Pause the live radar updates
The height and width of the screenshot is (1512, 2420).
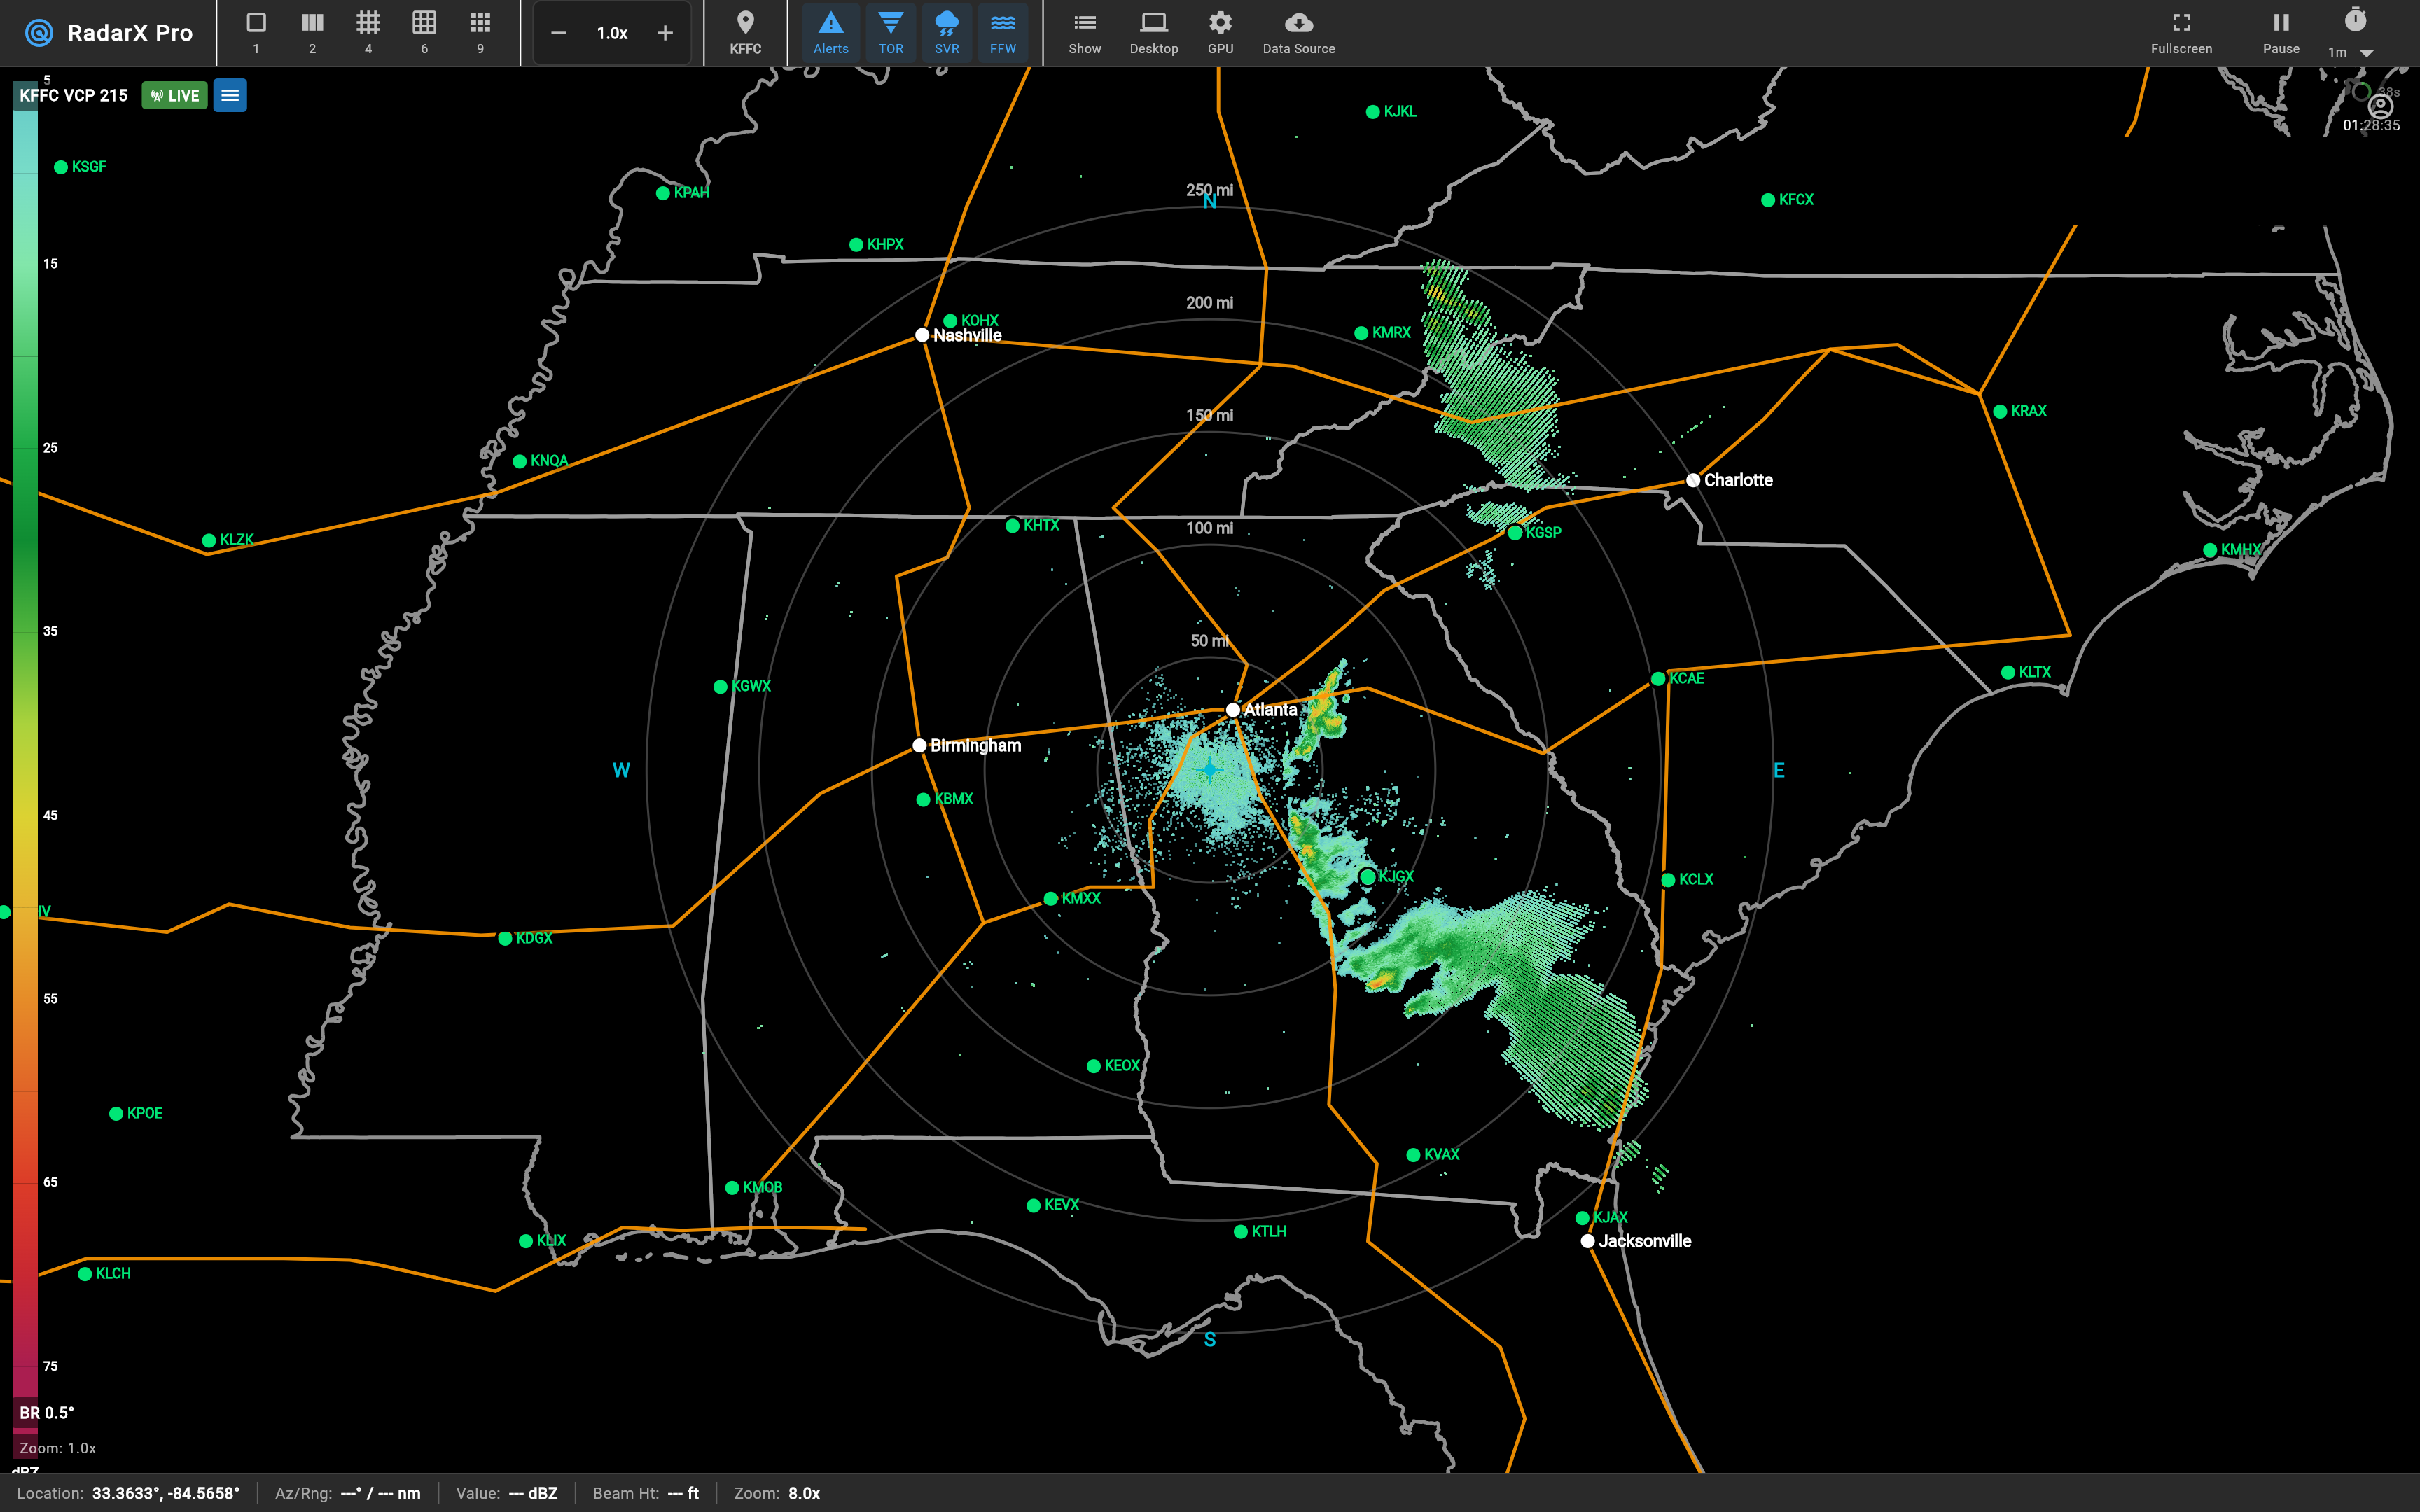pos(2281,33)
